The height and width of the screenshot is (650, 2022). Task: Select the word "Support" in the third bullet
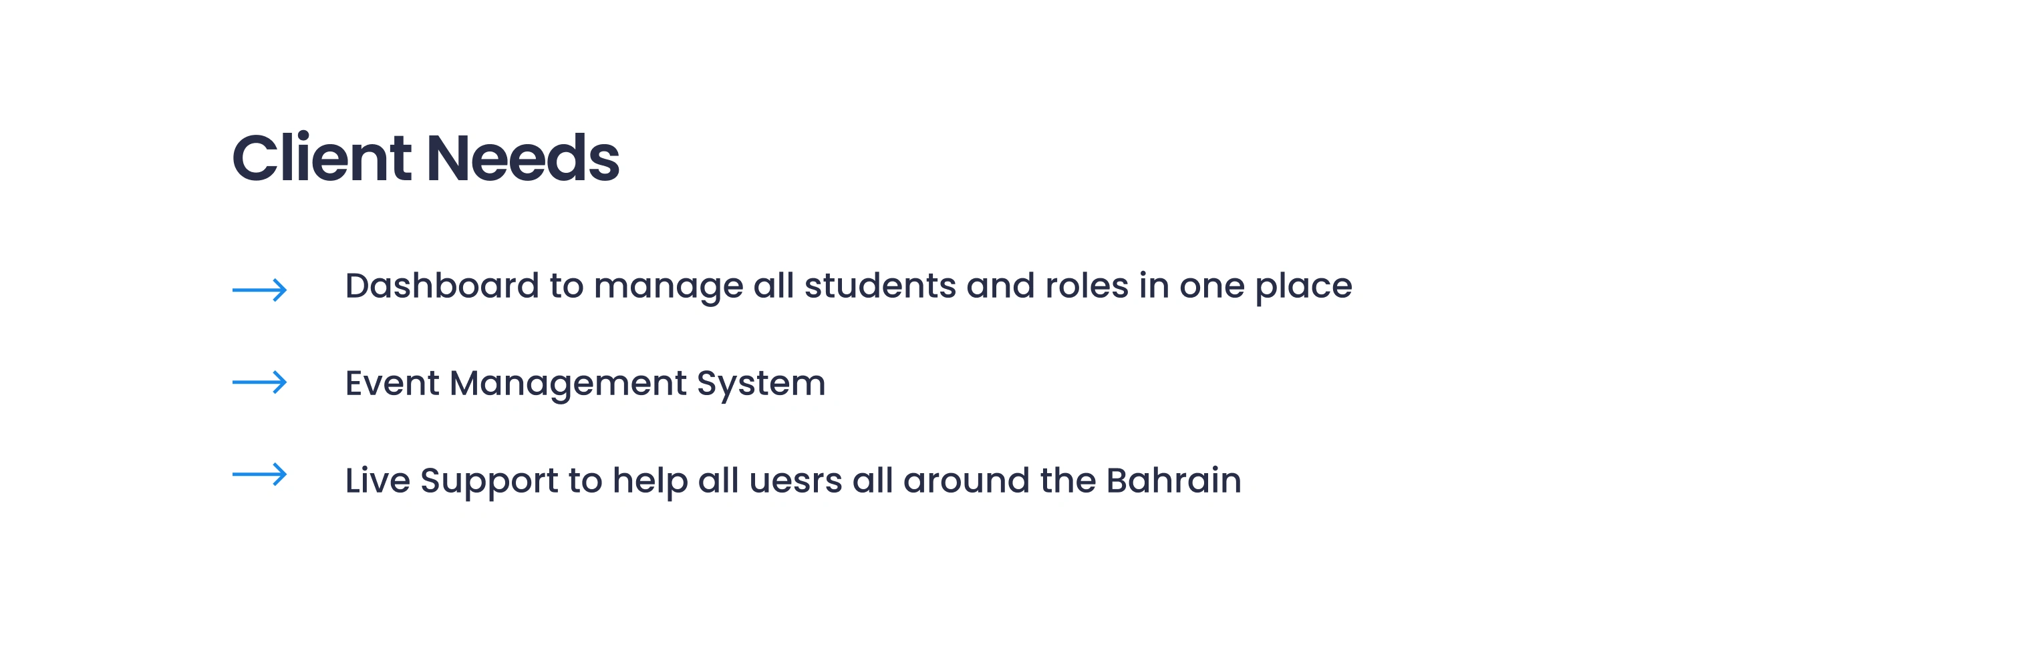pos(489,481)
